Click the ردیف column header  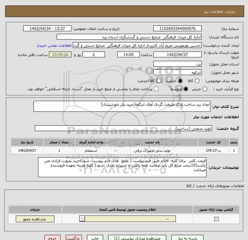coord(234,142)
